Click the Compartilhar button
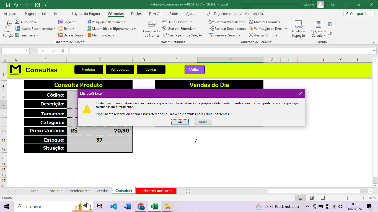Viewport: 378px width, 212px height. (x=359, y=14)
